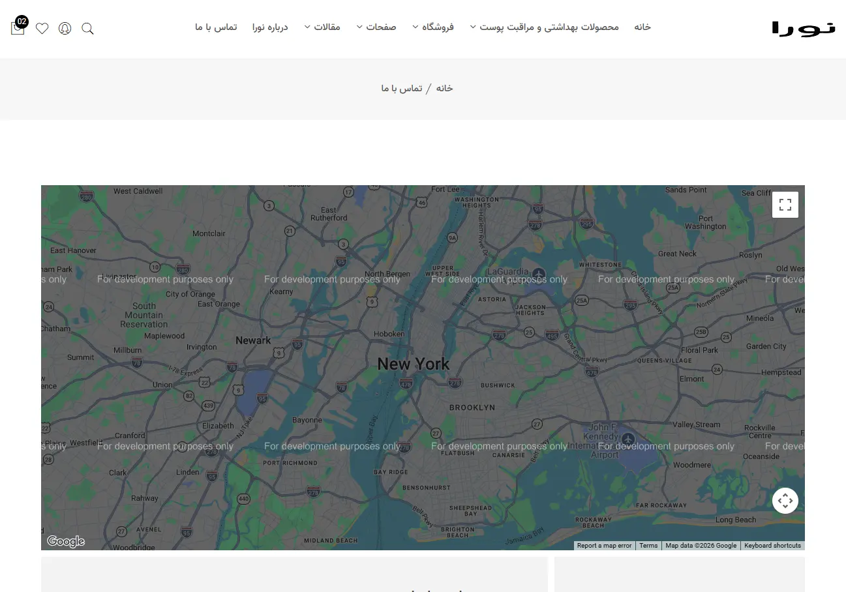Click the Map data ©2026 Google text

coord(701,546)
